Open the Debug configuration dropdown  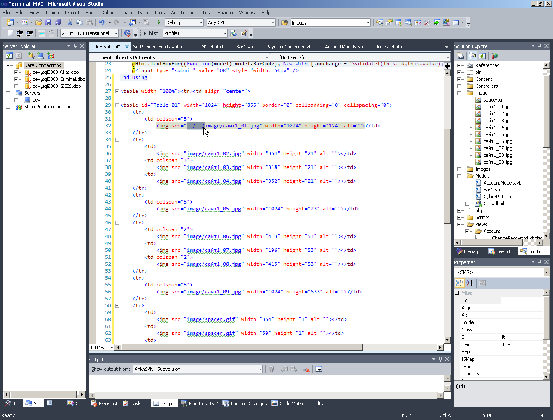[201, 22]
